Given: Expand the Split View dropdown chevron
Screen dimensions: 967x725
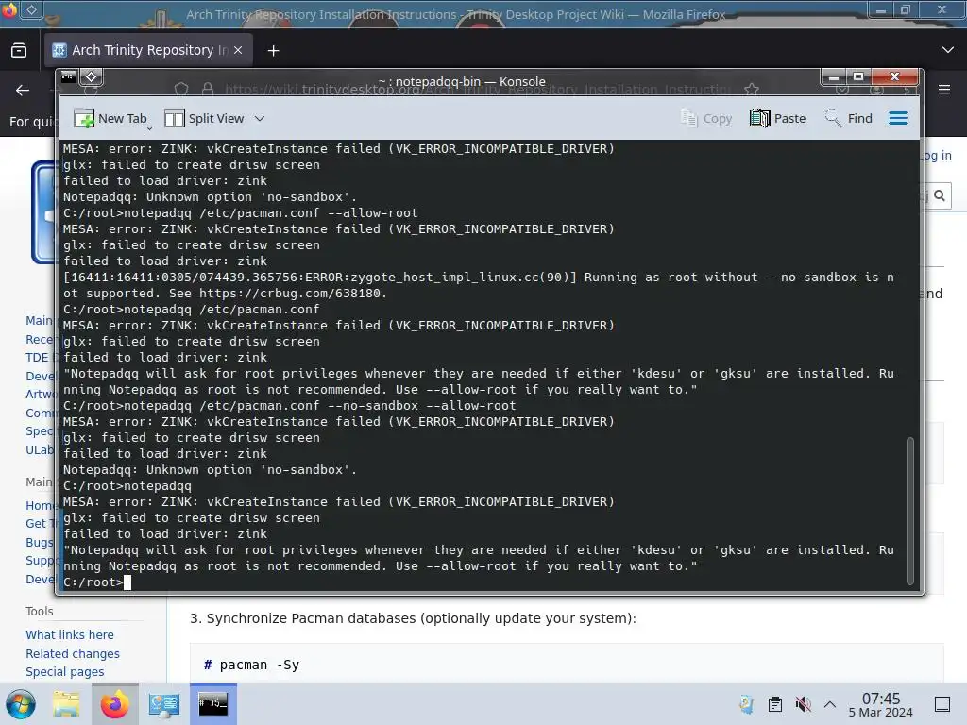Looking at the screenshot, I should 260,118.
